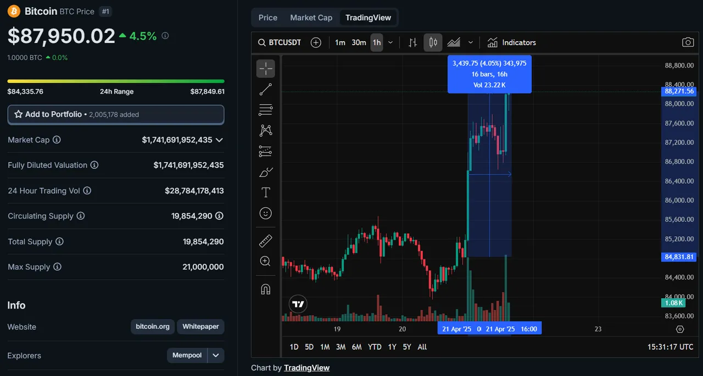This screenshot has width=703, height=376.
Task: Click the $87,950.02 price text
Action: click(x=62, y=36)
